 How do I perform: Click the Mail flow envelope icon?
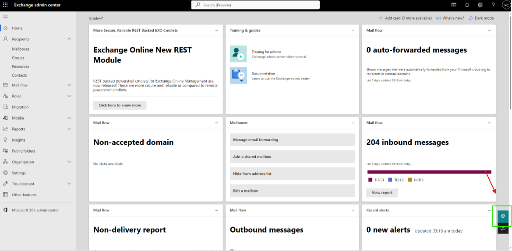point(5,85)
